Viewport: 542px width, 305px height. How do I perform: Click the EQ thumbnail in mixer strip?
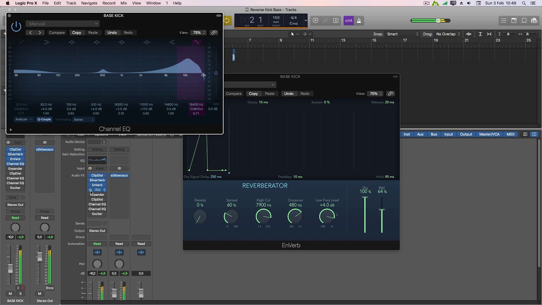[x=97, y=160]
